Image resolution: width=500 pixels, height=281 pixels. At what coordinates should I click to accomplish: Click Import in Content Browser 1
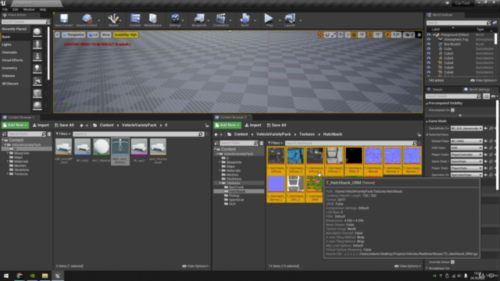point(41,125)
